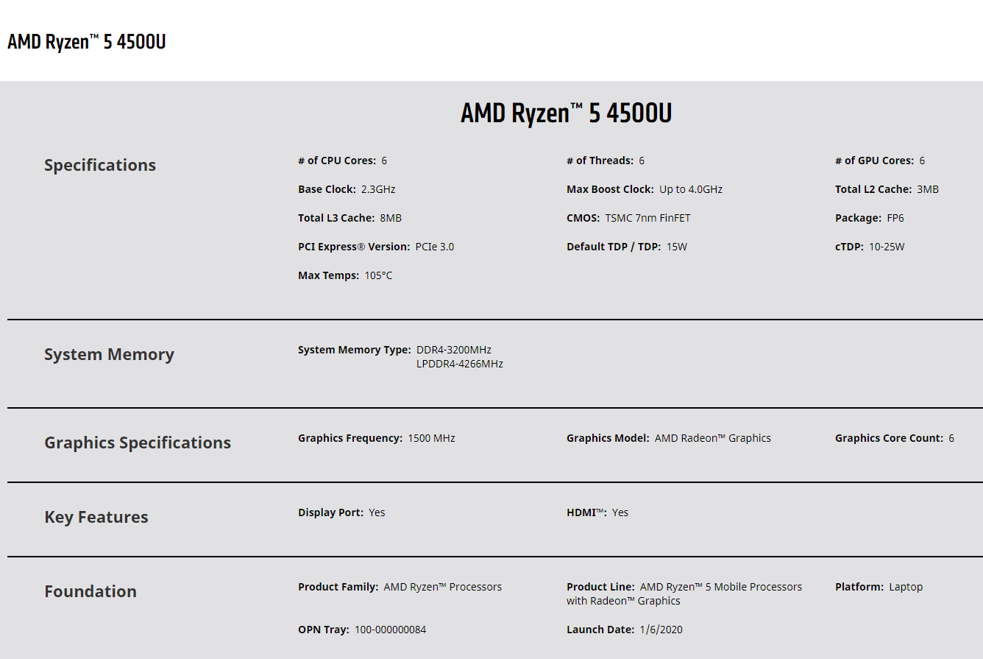Click the Default TDP 15W entry
The height and width of the screenshot is (659, 983).
627,247
